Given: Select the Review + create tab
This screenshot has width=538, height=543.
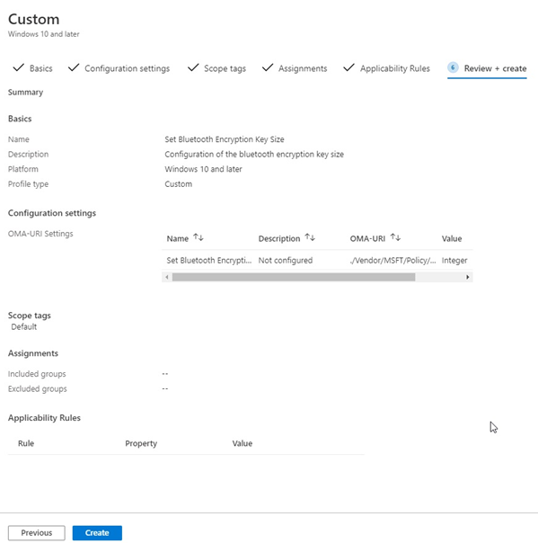Looking at the screenshot, I should (x=495, y=68).
